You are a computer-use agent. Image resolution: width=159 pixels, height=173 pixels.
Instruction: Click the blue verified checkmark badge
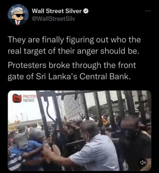(86, 11)
